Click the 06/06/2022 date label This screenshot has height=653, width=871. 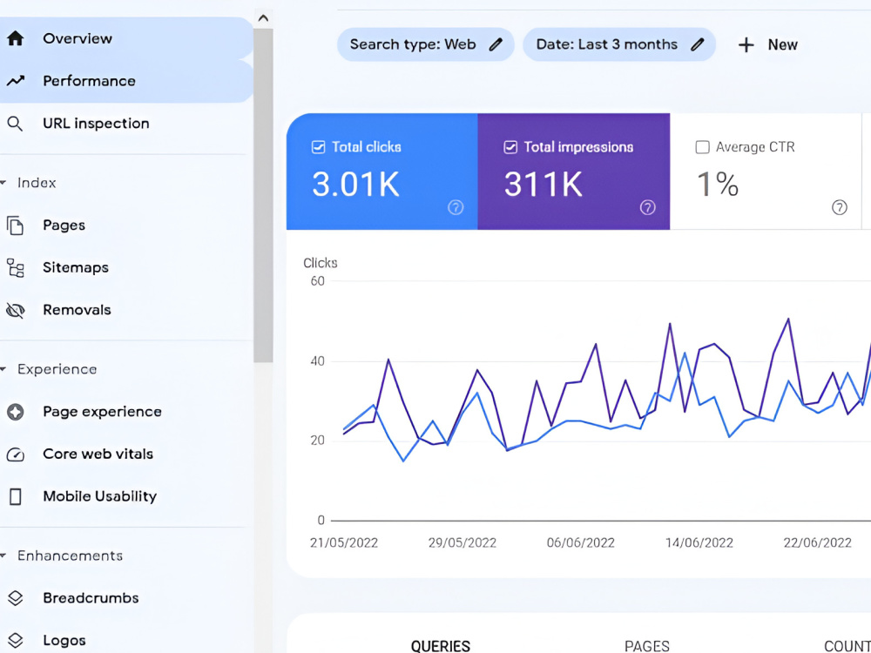(580, 543)
